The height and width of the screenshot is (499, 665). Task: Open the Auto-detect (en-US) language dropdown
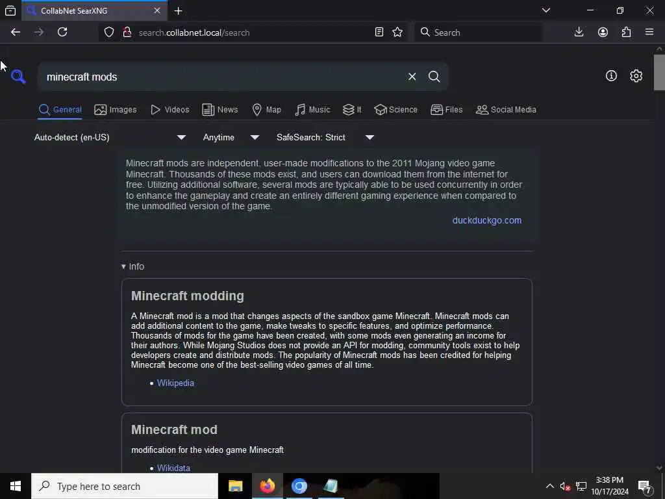[x=110, y=138]
